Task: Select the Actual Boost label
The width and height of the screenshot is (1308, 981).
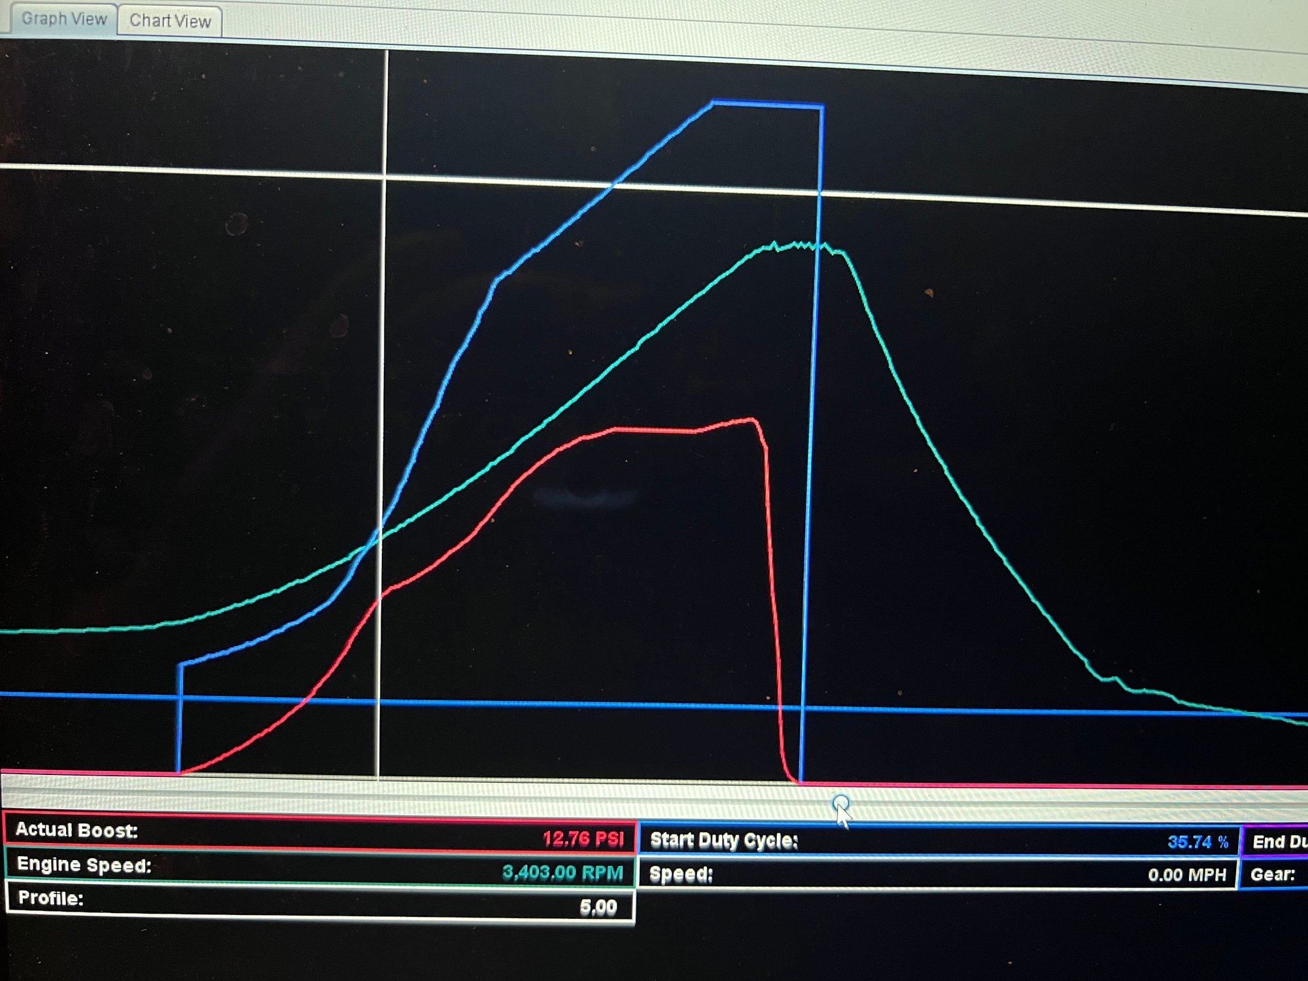Action: pos(77,830)
